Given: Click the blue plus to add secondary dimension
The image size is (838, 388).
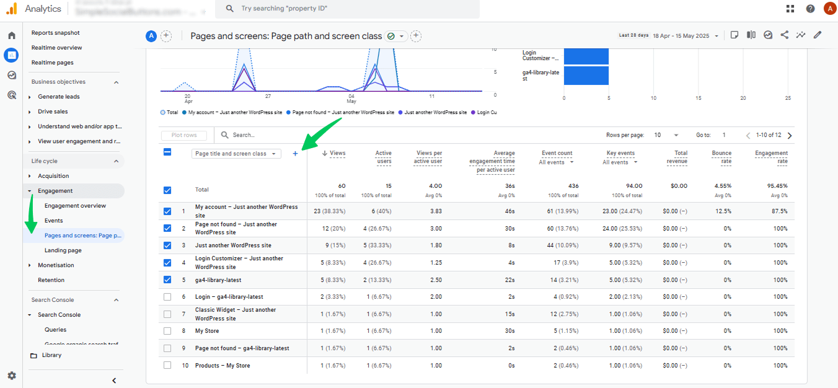Looking at the screenshot, I should click(295, 154).
